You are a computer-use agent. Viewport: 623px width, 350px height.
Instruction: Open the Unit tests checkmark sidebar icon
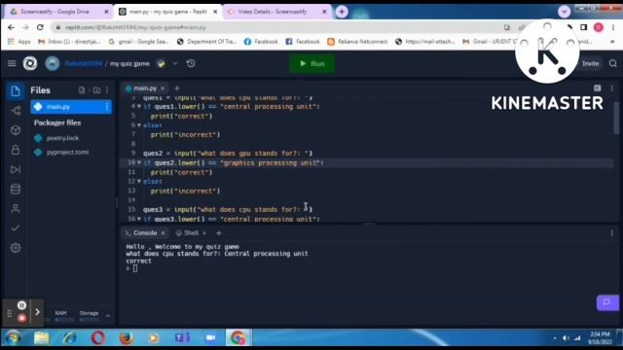tap(16, 228)
